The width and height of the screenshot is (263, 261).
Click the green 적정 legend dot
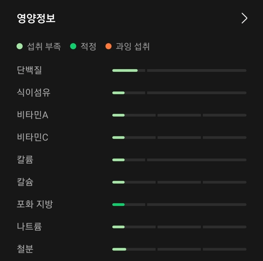coord(73,46)
